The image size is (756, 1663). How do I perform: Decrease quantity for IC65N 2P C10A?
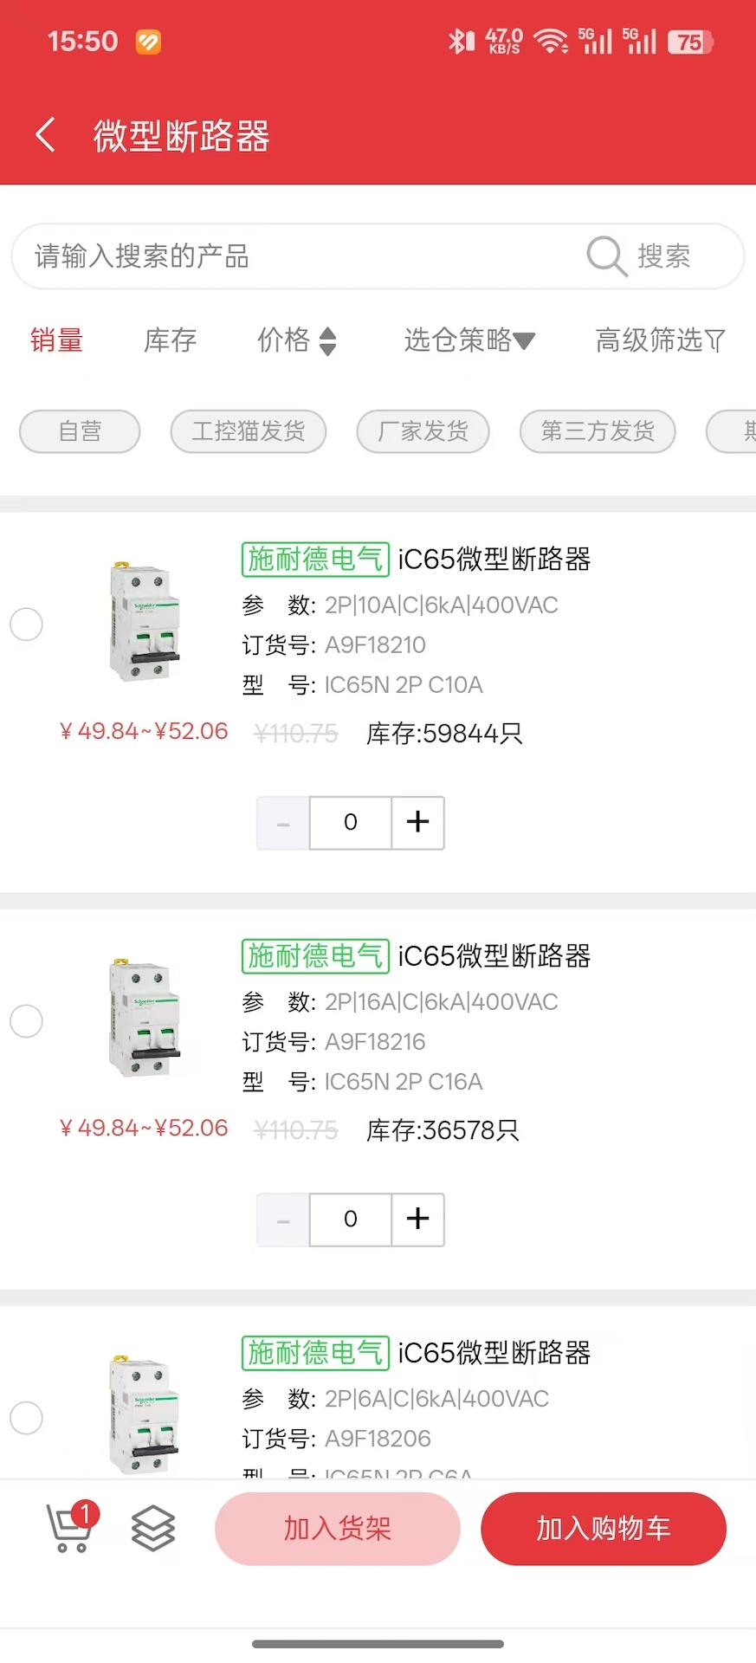(x=283, y=822)
